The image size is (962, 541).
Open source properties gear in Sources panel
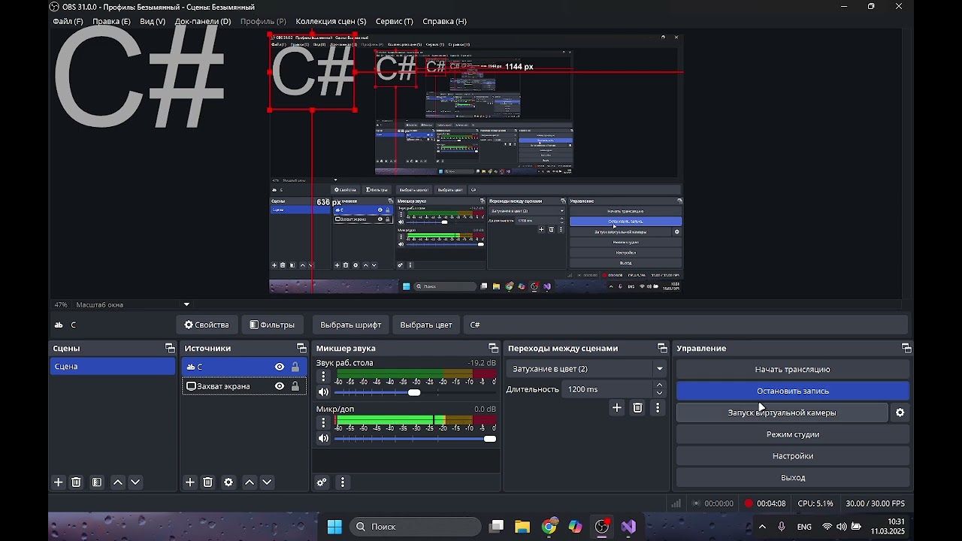[x=228, y=482]
